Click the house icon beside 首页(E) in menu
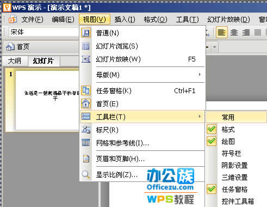 (86, 103)
